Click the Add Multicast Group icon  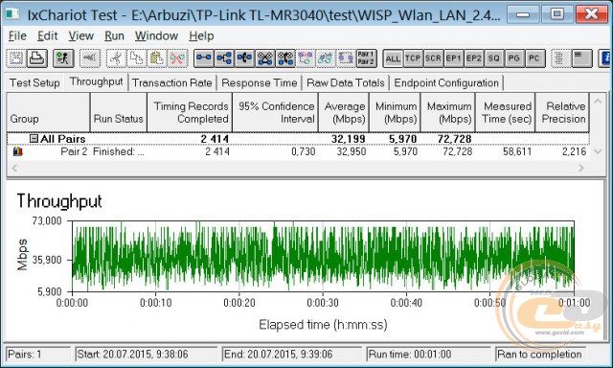224,58
